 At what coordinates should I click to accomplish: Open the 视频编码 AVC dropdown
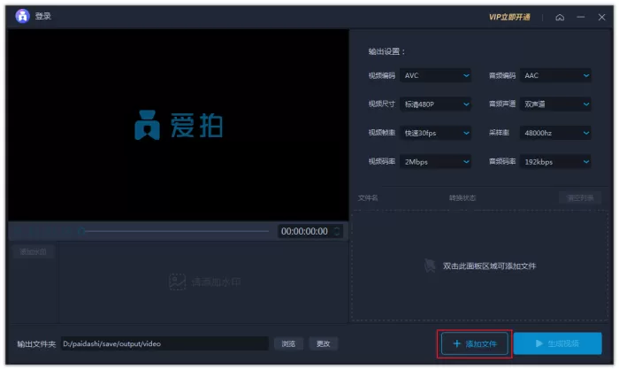coord(435,75)
